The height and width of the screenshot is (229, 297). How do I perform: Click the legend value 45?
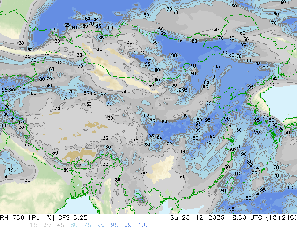tap(60, 225)
